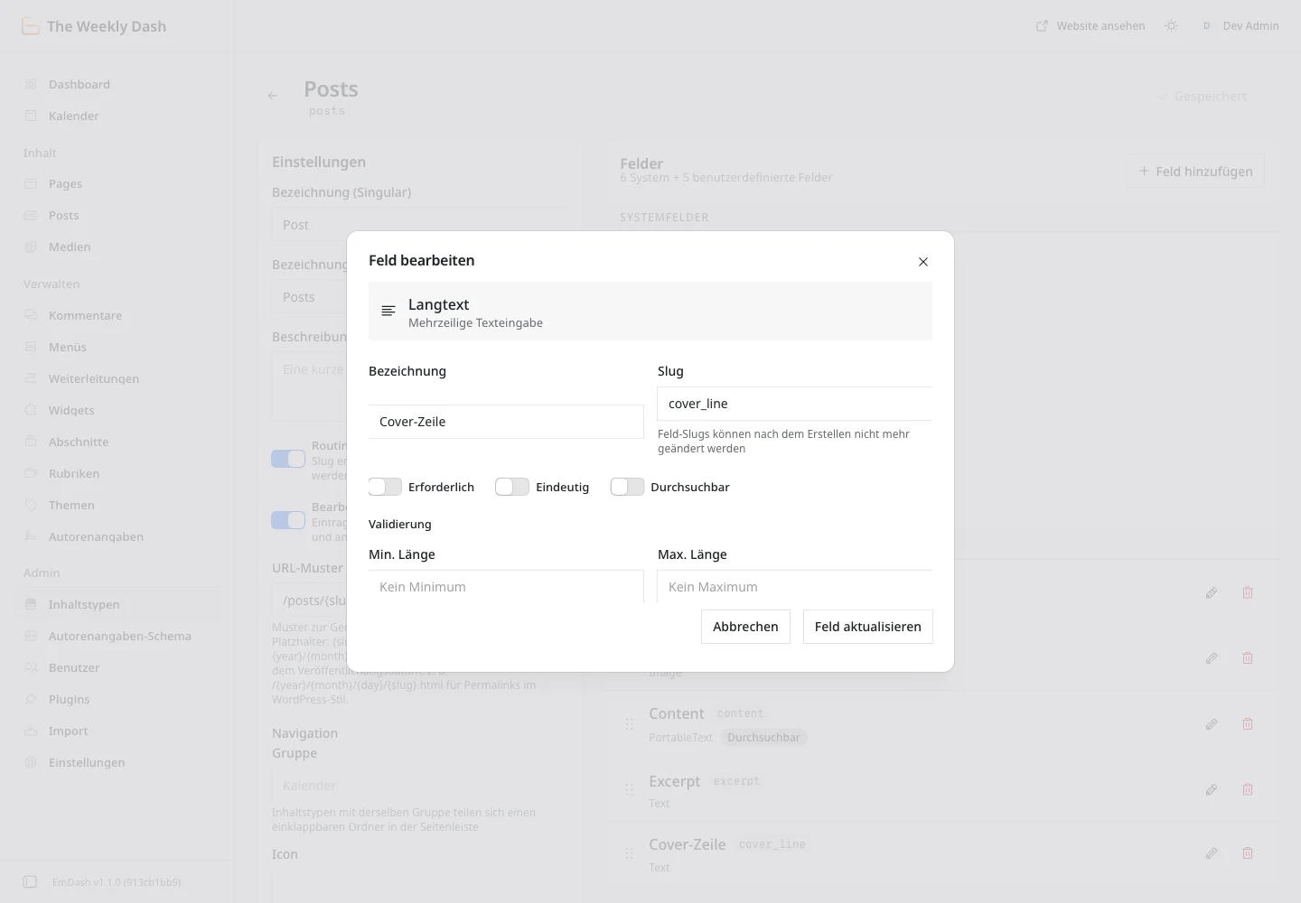1301x903 pixels.
Task: Click the Kommentare sidebar icon
Action: point(31,315)
